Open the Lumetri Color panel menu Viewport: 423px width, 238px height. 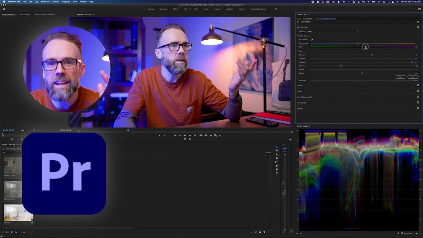pos(309,14)
